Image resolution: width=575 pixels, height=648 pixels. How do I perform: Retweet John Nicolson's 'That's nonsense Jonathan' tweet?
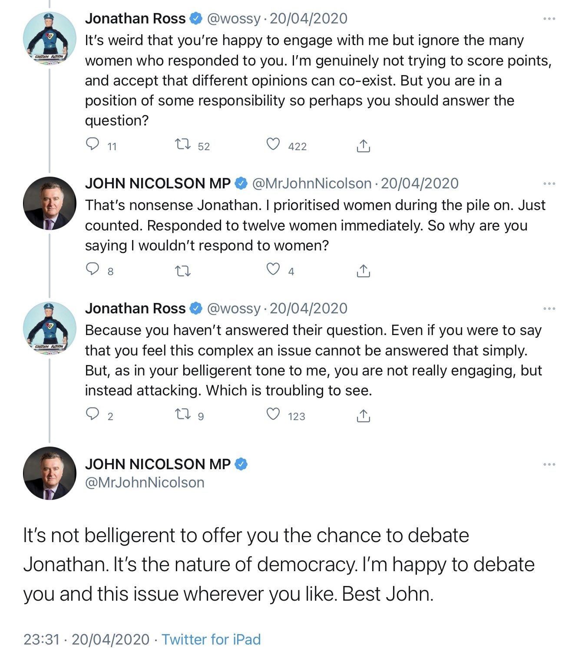click(x=182, y=271)
